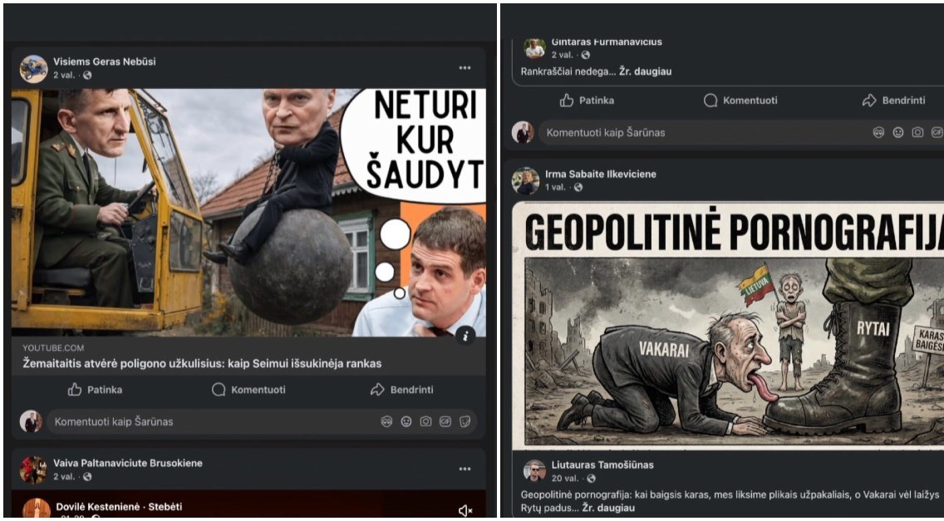Expand 'Žr. daugiau' in Geopolitinė pornografija text
The image size is (944, 521).
click(608, 508)
